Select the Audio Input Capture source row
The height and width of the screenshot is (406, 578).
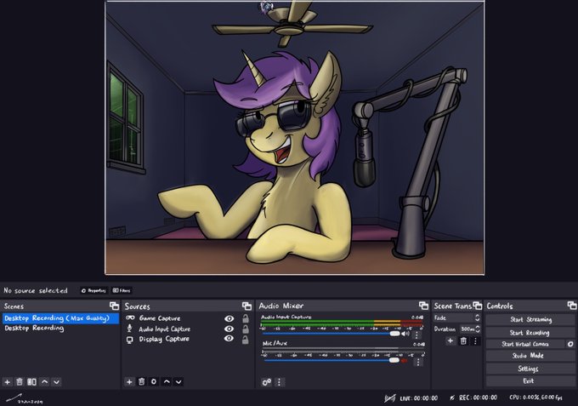pos(187,329)
